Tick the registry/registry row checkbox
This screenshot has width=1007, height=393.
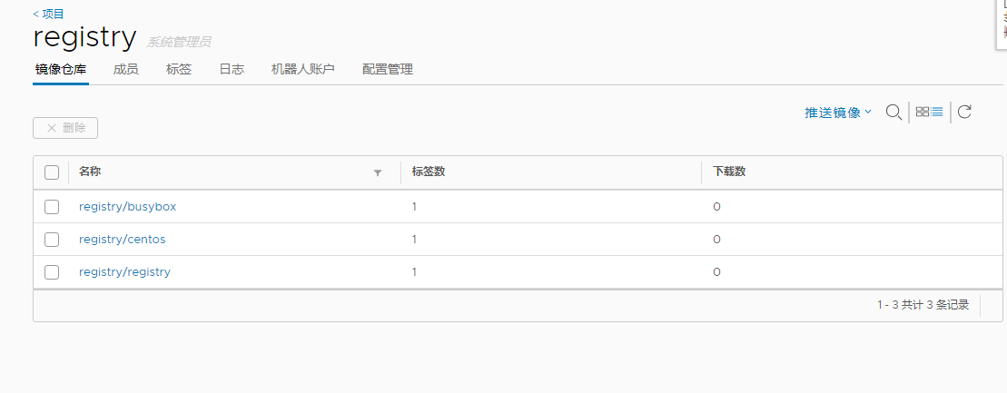click(x=52, y=272)
